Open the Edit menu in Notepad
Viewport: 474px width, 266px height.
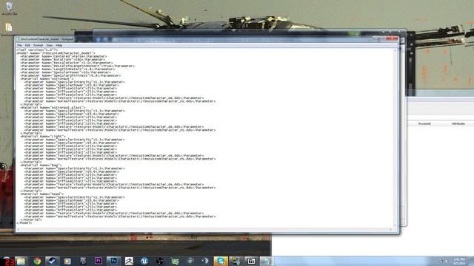[27, 45]
